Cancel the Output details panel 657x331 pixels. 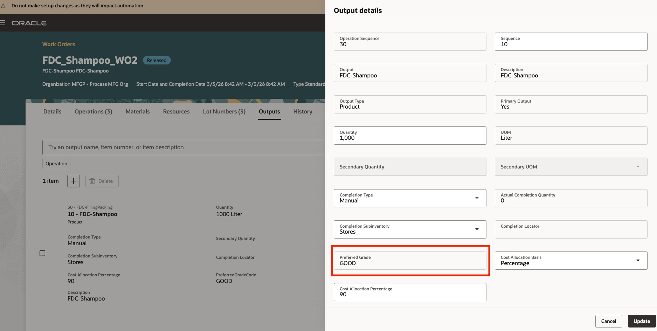pos(609,321)
